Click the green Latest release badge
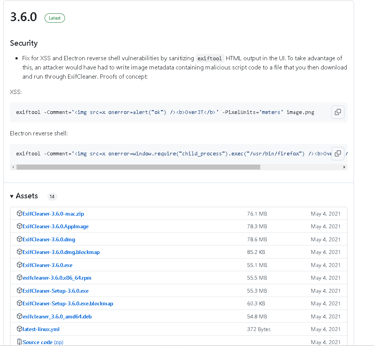The height and width of the screenshot is (346, 374). [x=55, y=18]
